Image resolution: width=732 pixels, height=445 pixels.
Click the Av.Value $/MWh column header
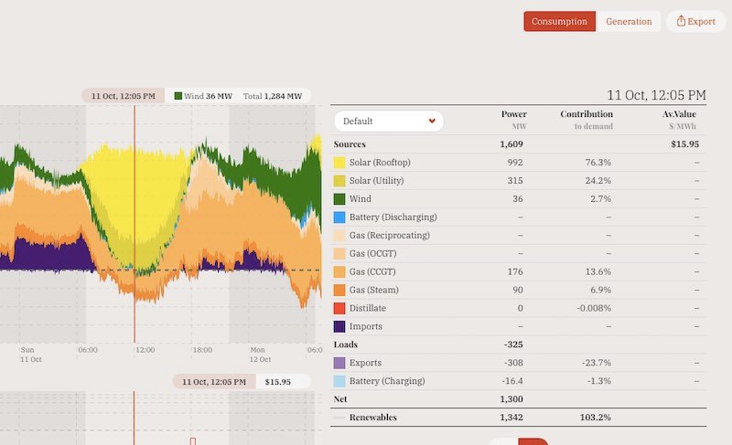click(x=683, y=120)
